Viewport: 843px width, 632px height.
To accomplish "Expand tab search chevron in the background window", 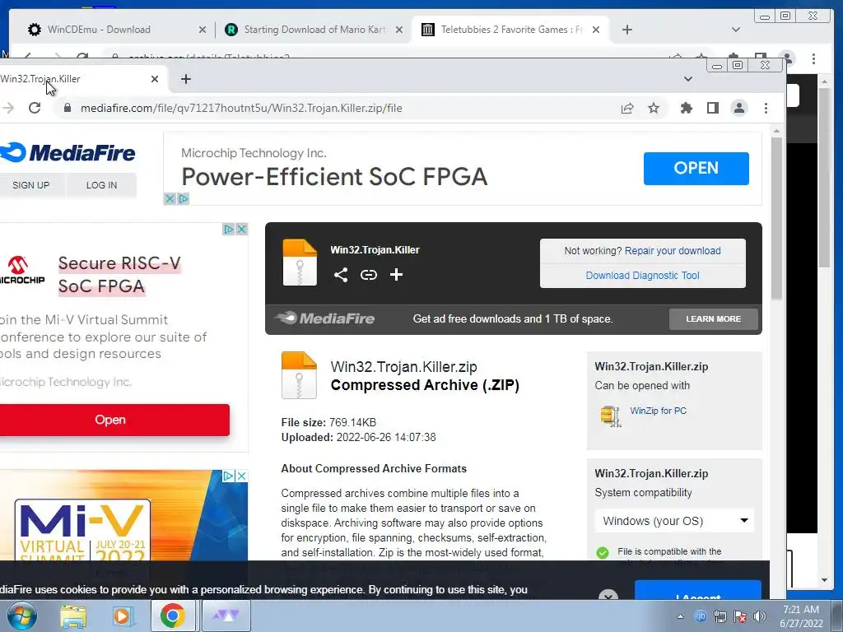I will pyautogui.click(x=736, y=30).
